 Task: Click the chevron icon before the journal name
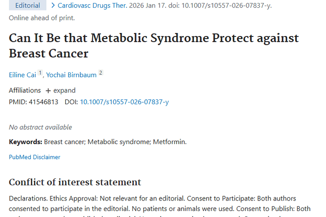pyautogui.click(x=53, y=6)
